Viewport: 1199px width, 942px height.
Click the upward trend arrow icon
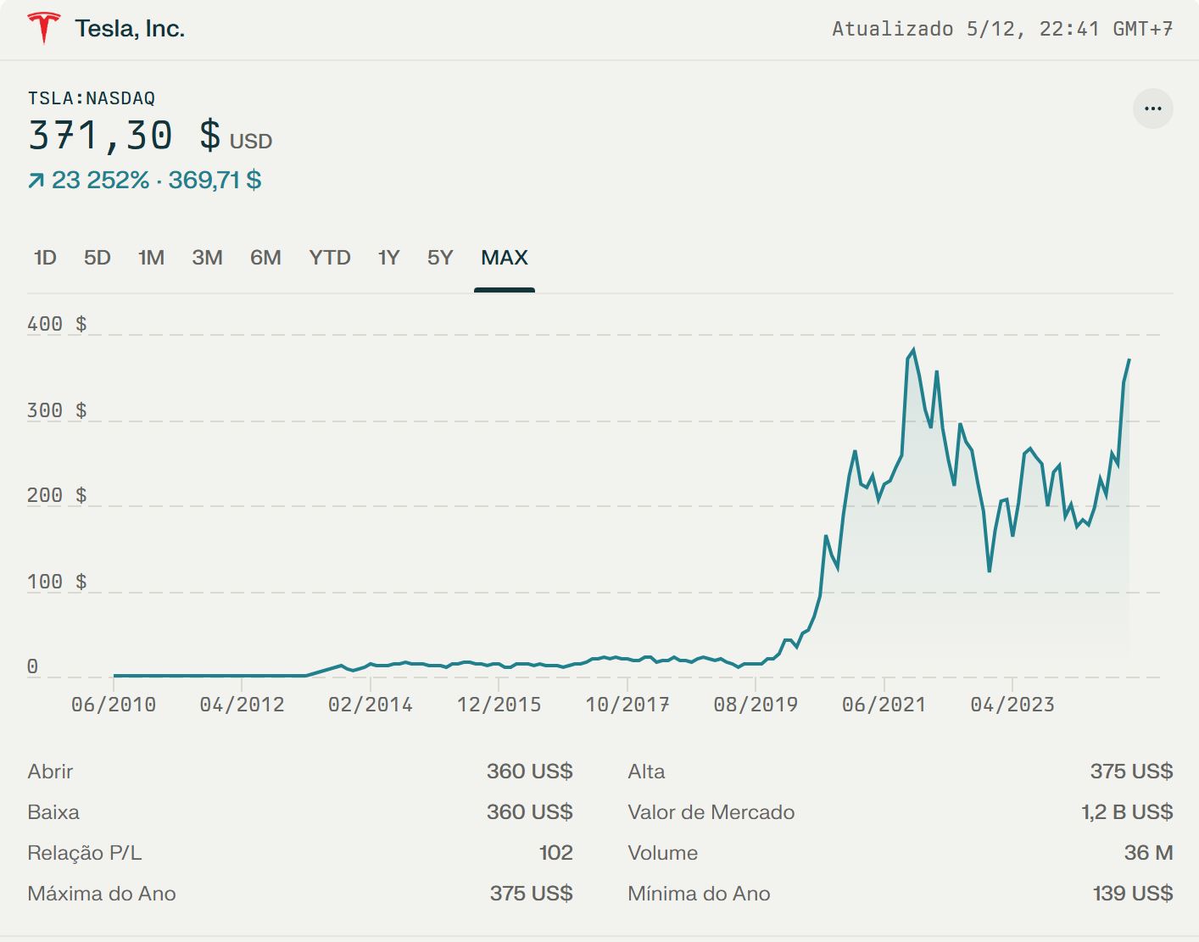36,181
